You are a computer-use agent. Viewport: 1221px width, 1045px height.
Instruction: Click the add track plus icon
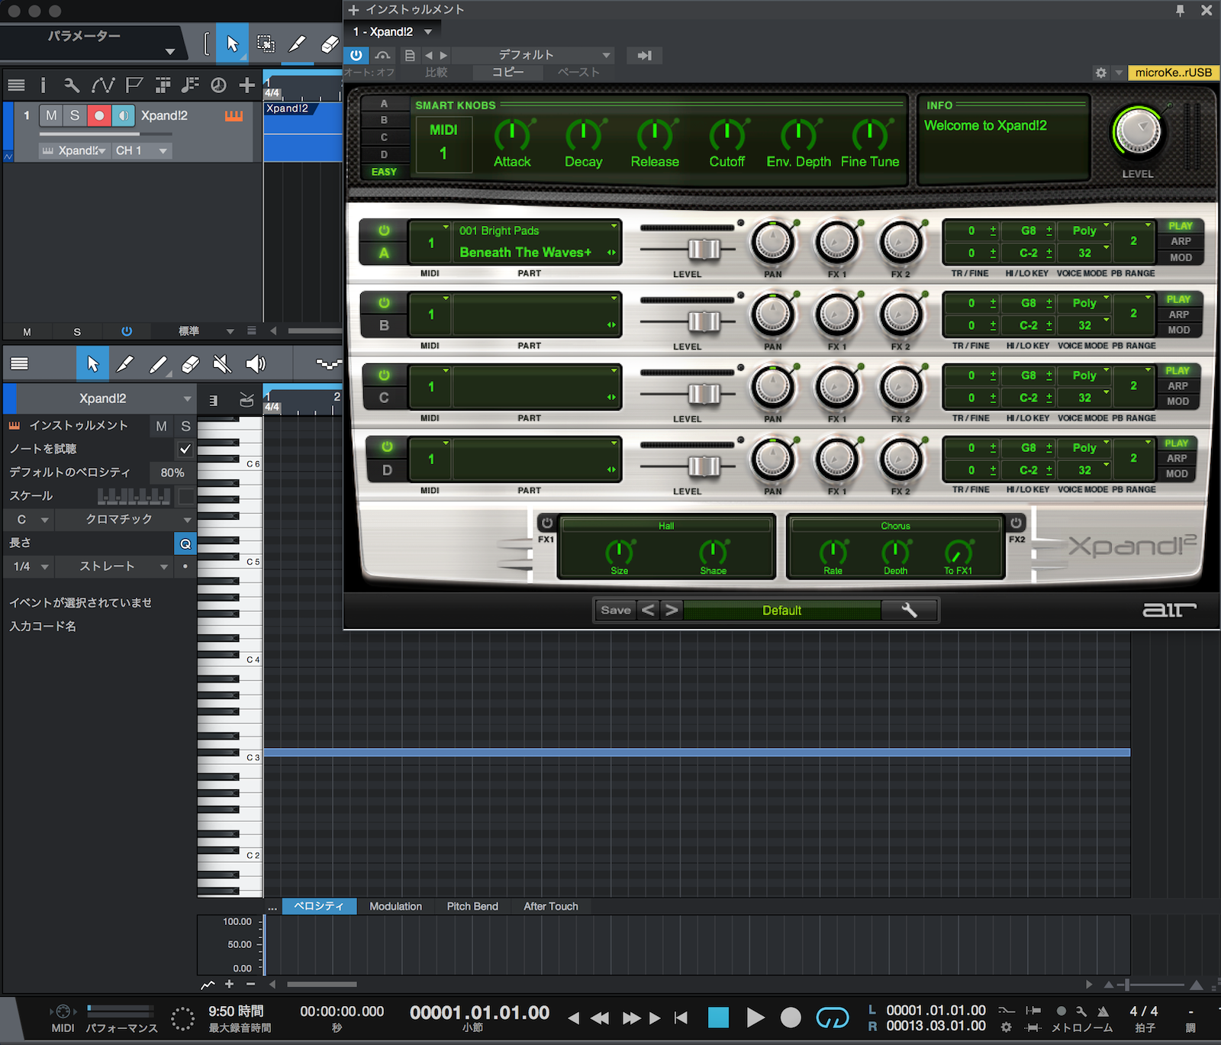(x=246, y=85)
